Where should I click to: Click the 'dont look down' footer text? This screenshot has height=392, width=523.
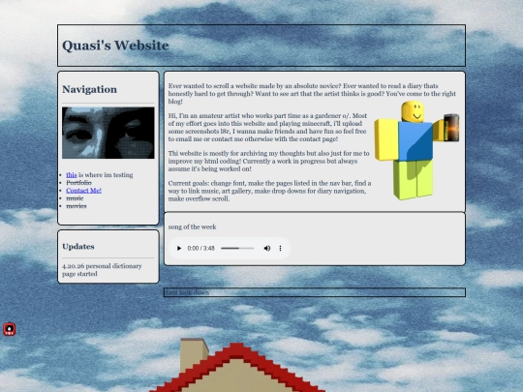(x=187, y=292)
